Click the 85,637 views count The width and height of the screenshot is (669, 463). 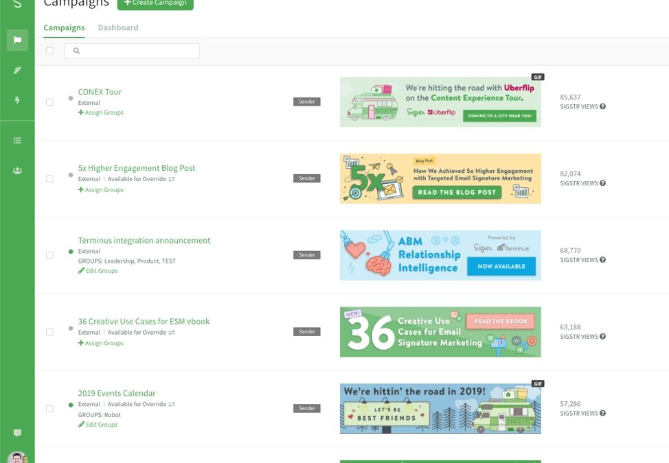coord(570,97)
